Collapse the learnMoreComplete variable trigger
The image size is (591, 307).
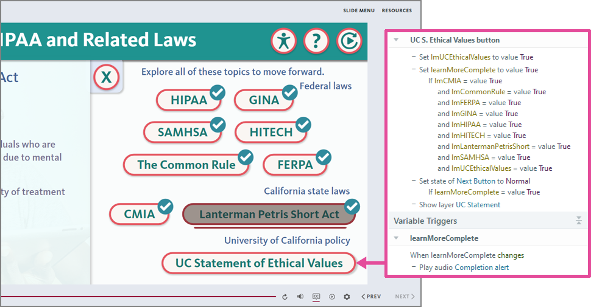(x=396, y=238)
